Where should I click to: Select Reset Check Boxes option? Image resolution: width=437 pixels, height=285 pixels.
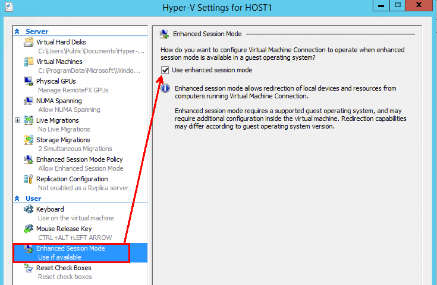[x=63, y=268]
